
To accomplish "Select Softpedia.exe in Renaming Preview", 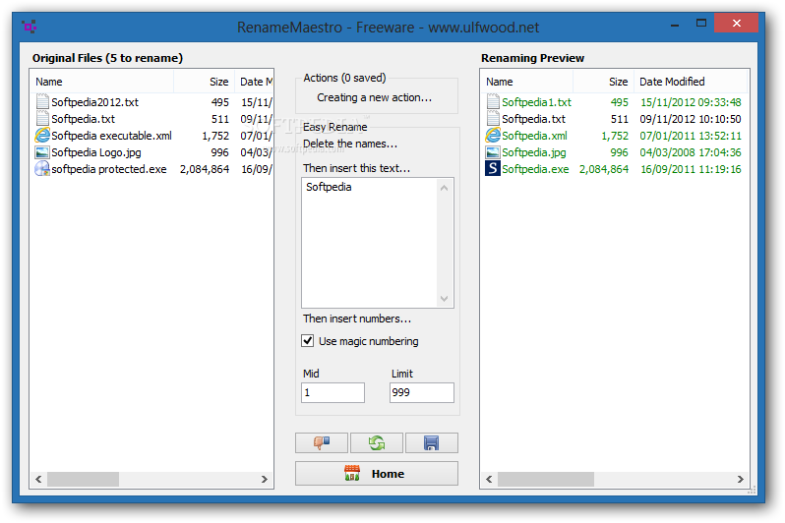I will [x=536, y=169].
